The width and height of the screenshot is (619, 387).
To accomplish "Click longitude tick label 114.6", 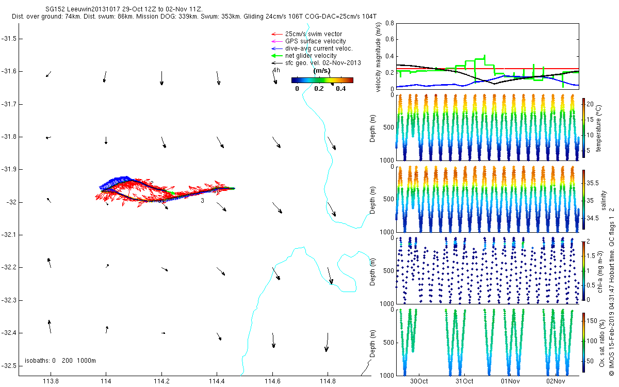I will pos(272,381).
